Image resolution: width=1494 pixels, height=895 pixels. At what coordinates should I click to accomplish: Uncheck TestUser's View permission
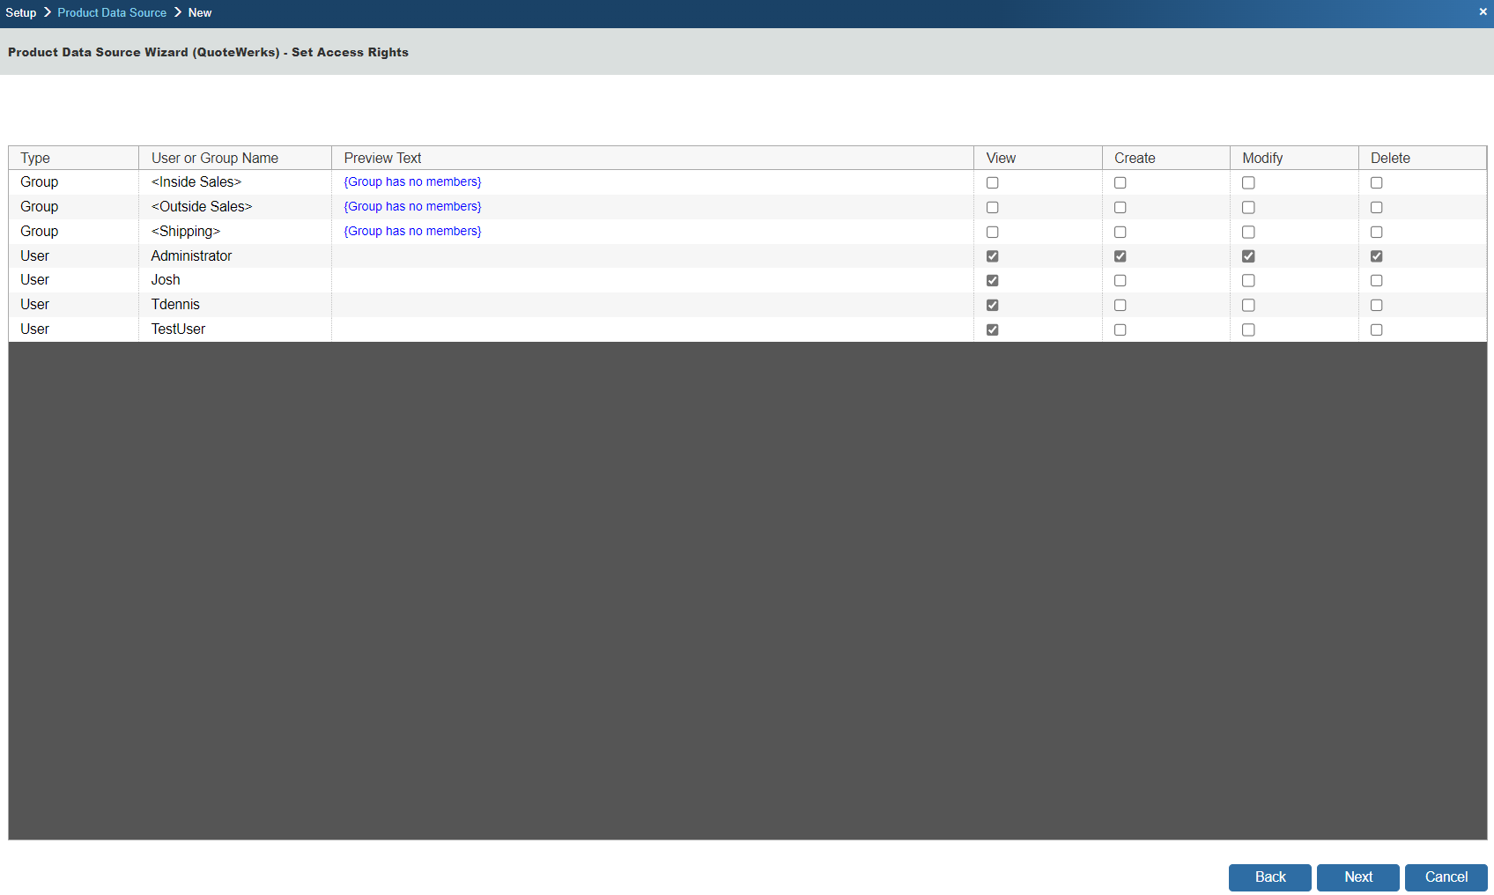(993, 330)
